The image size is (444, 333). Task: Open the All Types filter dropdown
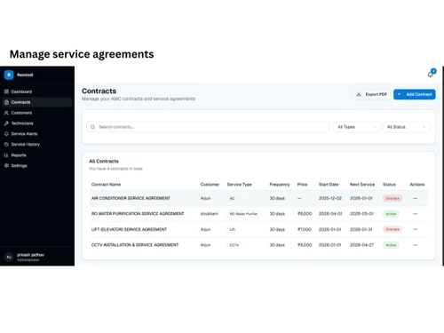coord(357,127)
